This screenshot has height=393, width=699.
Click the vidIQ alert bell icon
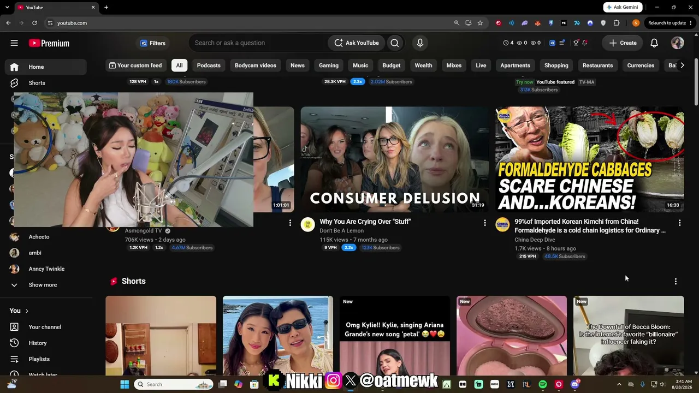click(x=585, y=43)
